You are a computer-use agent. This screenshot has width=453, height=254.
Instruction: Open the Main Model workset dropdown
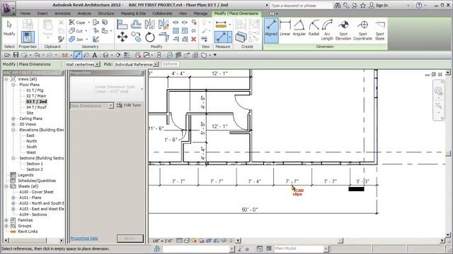tap(326, 248)
